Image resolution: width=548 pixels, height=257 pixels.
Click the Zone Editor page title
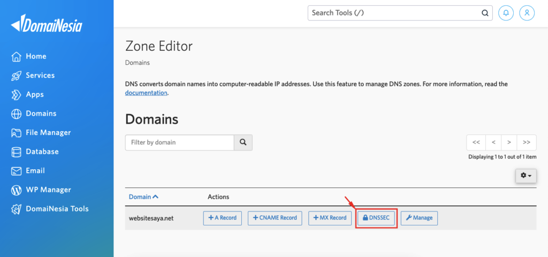[x=158, y=46]
